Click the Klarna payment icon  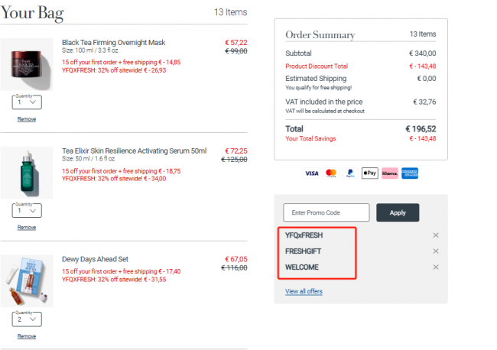tap(389, 173)
